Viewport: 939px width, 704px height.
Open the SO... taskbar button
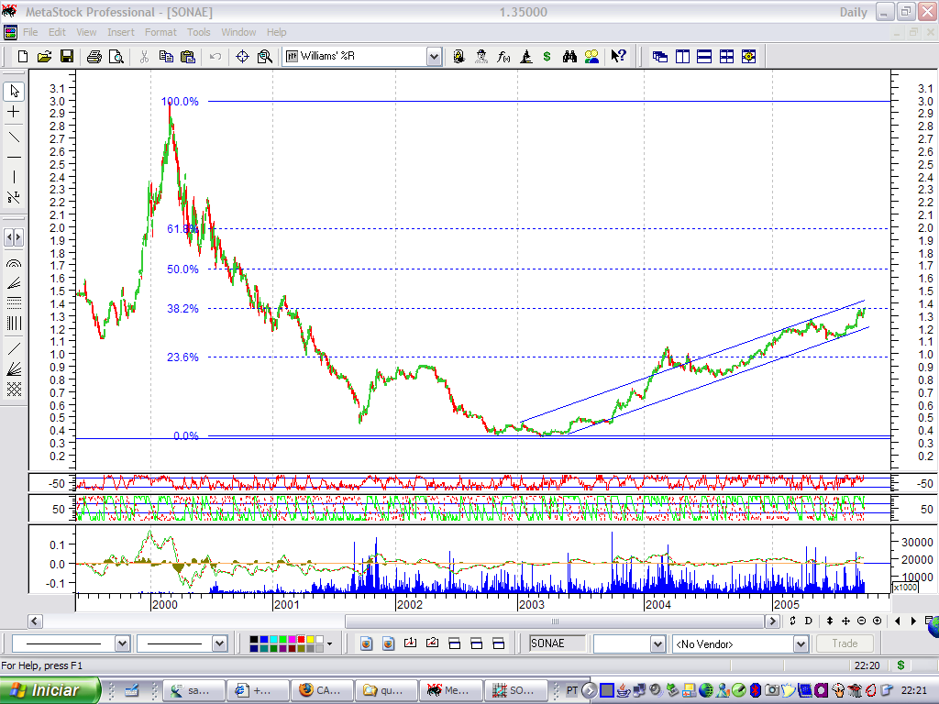click(515, 690)
